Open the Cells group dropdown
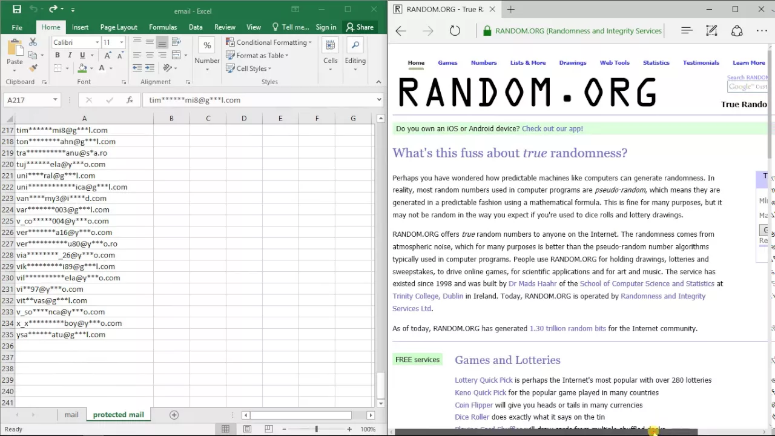Viewport: 775px width, 436px height. click(x=331, y=54)
